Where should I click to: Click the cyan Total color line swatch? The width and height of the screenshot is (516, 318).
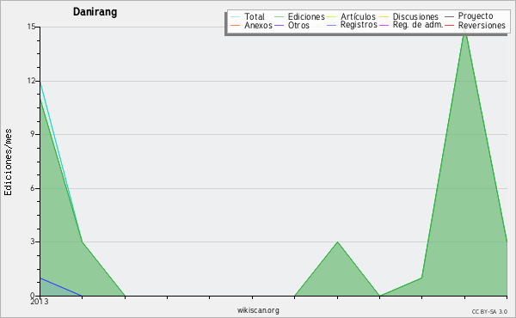coord(236,17)
